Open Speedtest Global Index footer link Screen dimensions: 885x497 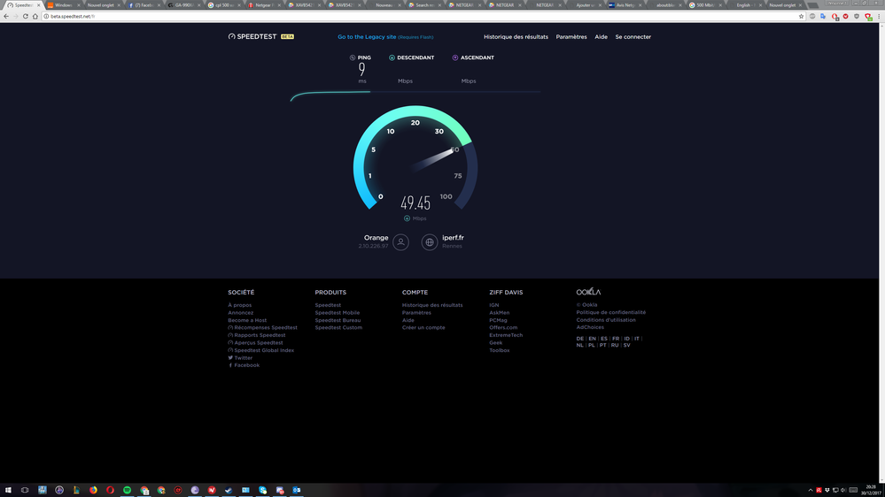(264, 350)
